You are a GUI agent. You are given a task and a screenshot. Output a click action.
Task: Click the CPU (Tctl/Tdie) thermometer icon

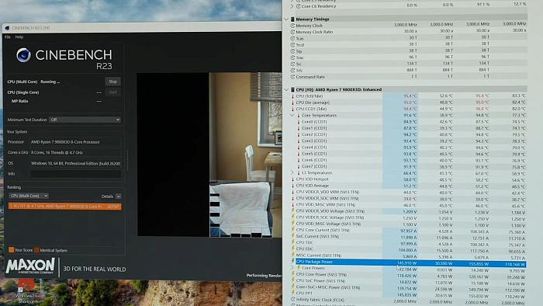coord(292,96)
